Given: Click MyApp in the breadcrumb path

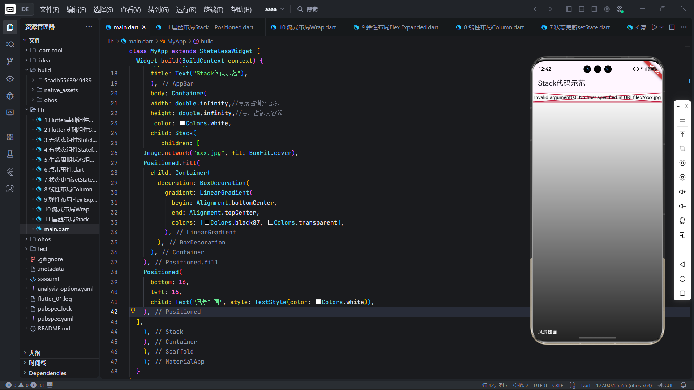Looking at the screenshot, I should (x=176, y=41).
